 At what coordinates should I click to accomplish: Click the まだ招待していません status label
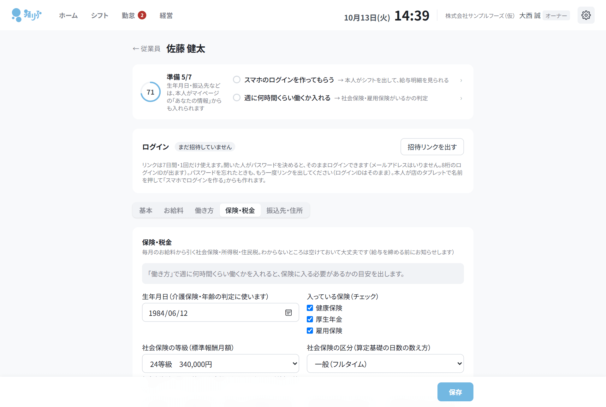pyautogui.click(x=205, y=147)
